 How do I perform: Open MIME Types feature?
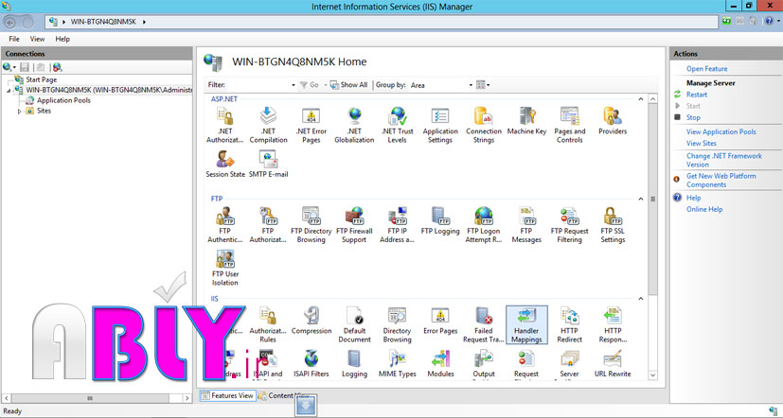[x=398, y=364]
